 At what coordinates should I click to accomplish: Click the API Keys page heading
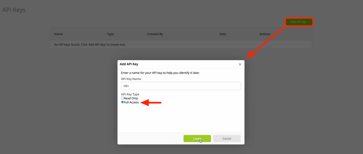click(14, 10)
